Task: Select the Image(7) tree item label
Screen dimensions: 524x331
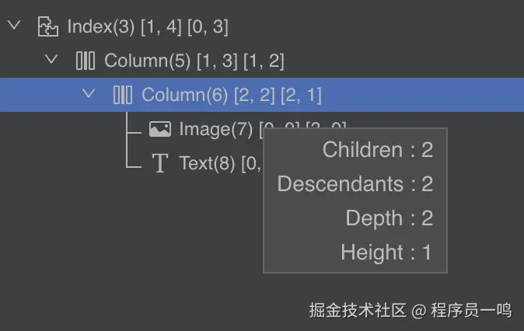Action: (x=216, y=129)
